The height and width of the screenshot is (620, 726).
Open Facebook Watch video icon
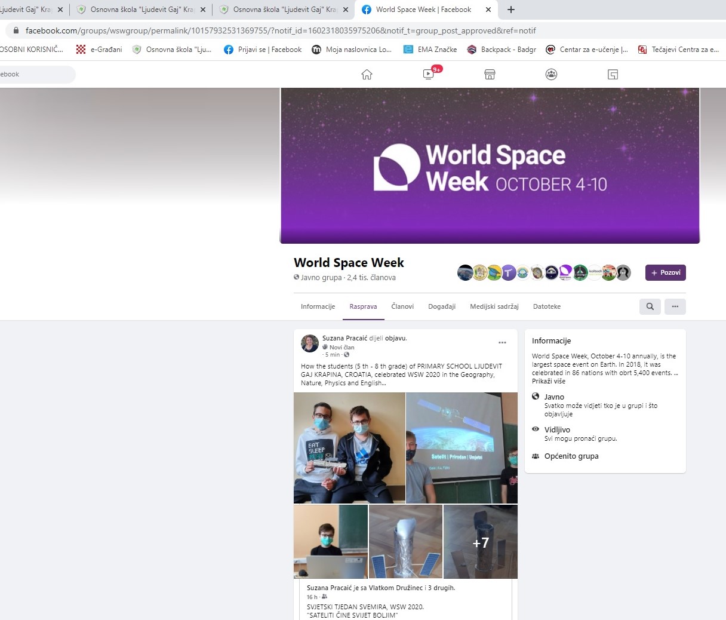tap(429, 74)
